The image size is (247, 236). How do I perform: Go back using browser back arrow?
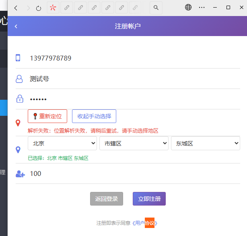tap(16, 8)
